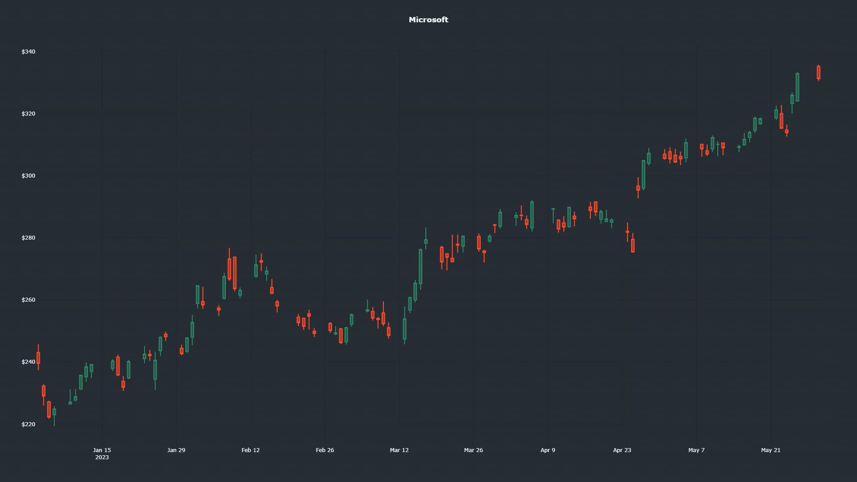Click the May 7 date label
Viewport: 857px width, 482px height.
(696, 450)
